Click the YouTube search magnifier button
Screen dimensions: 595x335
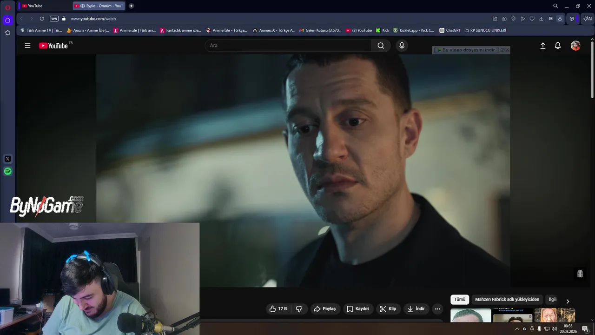[x=381, y=46]
